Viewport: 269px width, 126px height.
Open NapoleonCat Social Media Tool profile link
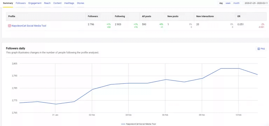tap(29, 26)
